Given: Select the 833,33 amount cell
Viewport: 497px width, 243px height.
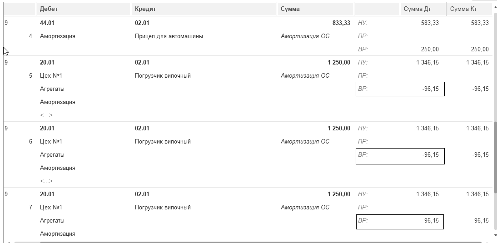Looking at the screenshot, I should coord(341,23).
